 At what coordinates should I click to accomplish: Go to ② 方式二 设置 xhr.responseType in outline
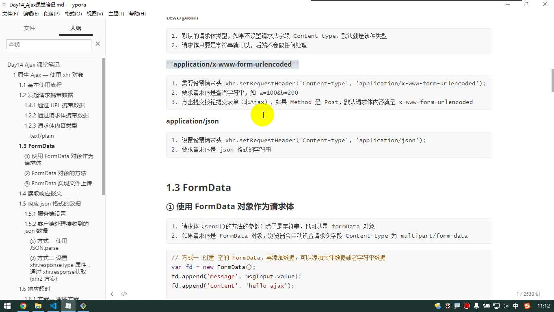(x=61, y=268)
